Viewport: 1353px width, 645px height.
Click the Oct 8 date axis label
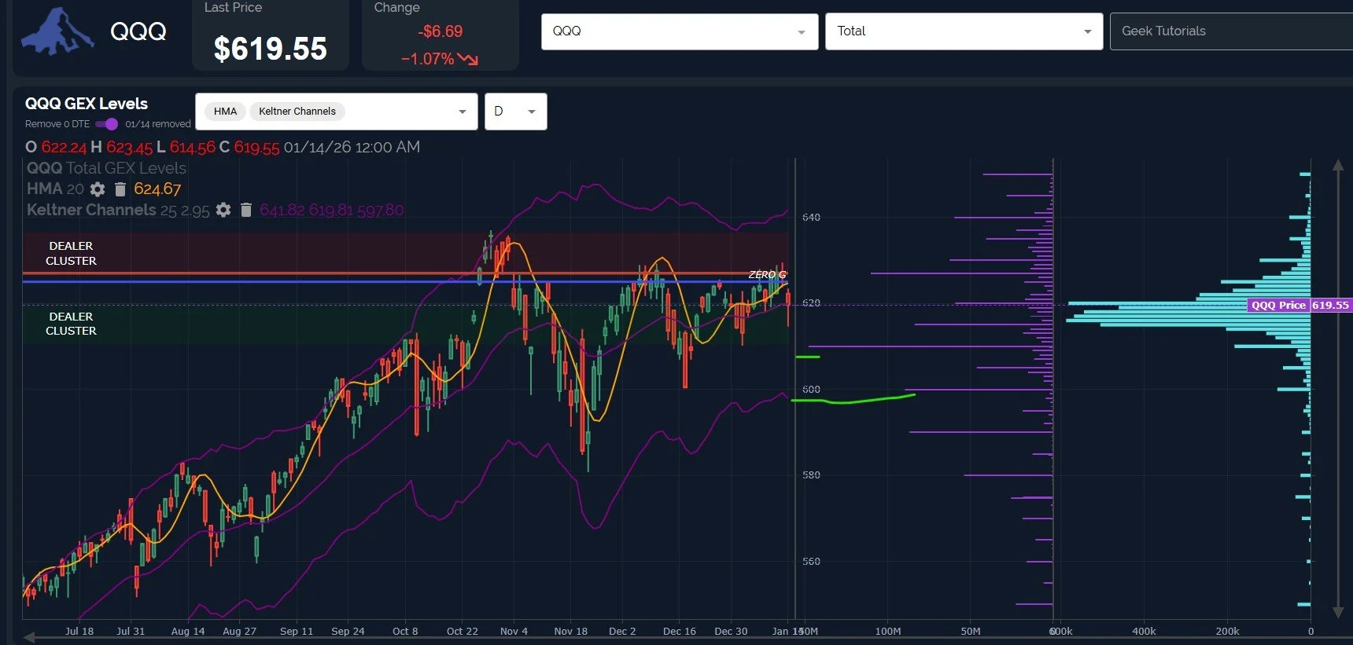click(405, 631)
